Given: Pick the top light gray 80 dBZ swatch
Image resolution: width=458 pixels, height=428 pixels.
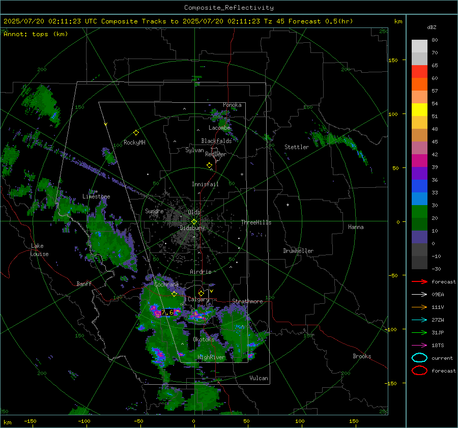Looking at the screenshot, I should click(x=419, y=46).
